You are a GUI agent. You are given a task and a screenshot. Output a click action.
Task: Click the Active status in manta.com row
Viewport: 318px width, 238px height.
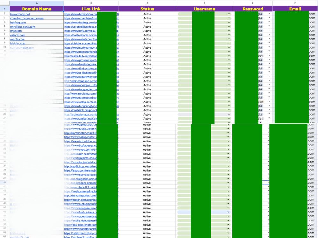click(147, 39)
